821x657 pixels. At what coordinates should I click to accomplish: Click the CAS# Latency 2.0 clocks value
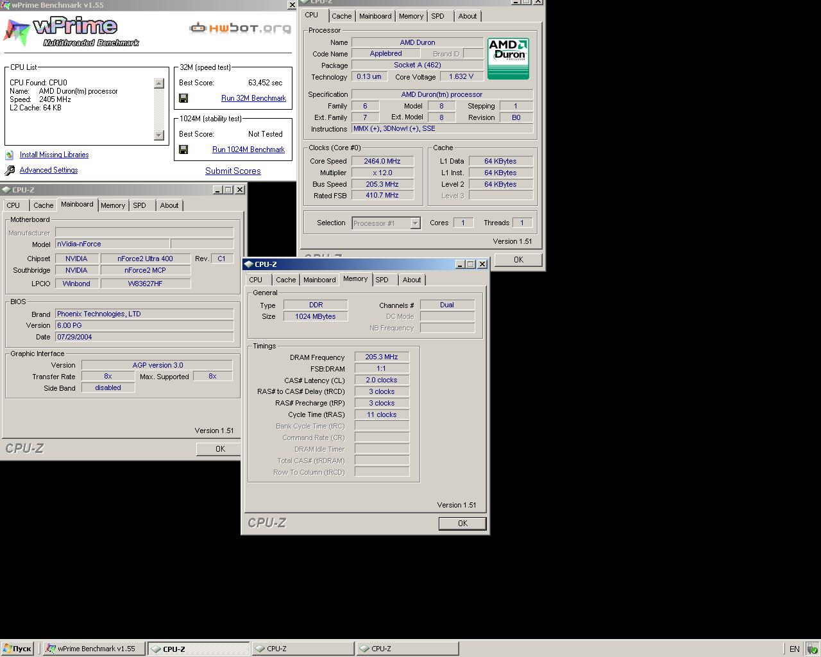[382, 380]
